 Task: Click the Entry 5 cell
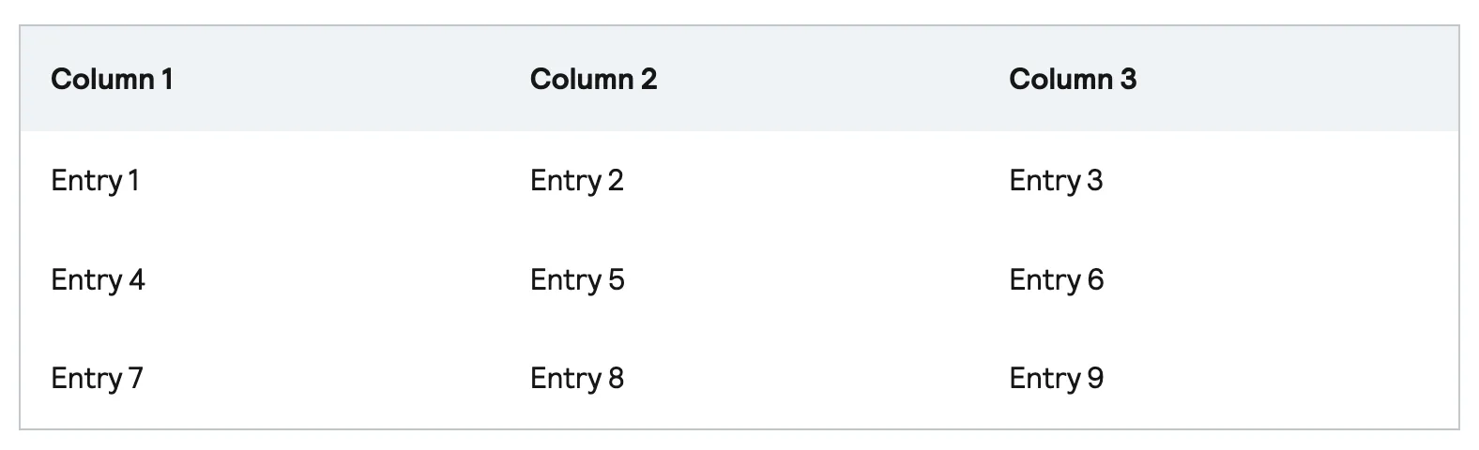(576, 279)
